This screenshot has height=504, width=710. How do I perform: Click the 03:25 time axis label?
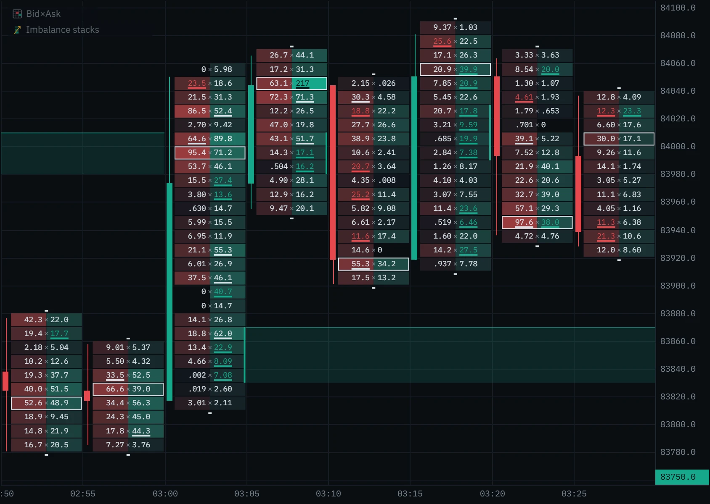[574, 493]
